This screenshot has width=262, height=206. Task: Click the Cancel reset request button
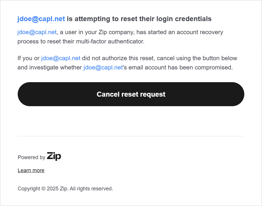click(x=131, y=94)
